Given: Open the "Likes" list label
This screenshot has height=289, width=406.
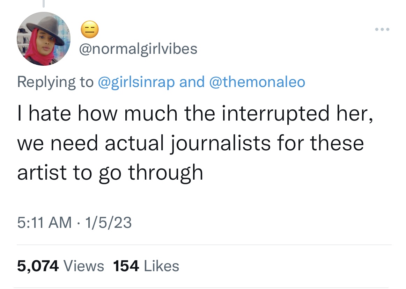Looking at the screenshot, I should [x=162, y=266].
